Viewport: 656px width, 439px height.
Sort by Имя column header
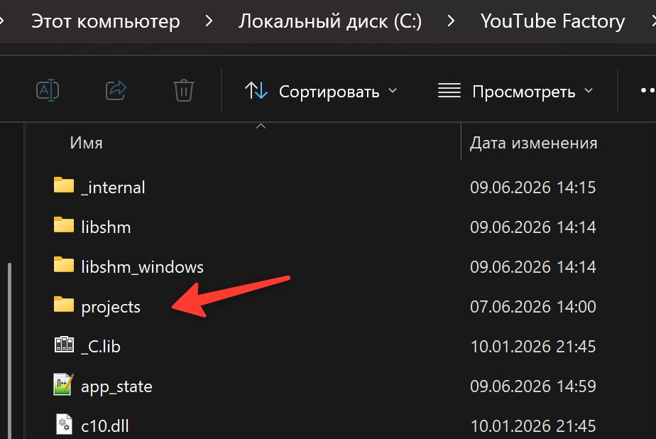click(x=86, y=143)
